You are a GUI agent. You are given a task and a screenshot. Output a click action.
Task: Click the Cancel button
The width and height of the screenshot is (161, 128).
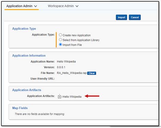[x=135, y=17]
